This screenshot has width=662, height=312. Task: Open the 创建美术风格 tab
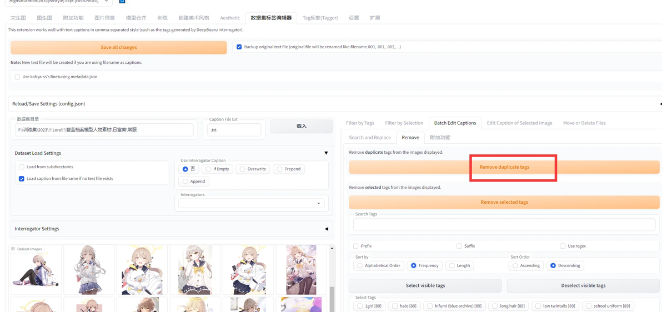tap(194, 18)
